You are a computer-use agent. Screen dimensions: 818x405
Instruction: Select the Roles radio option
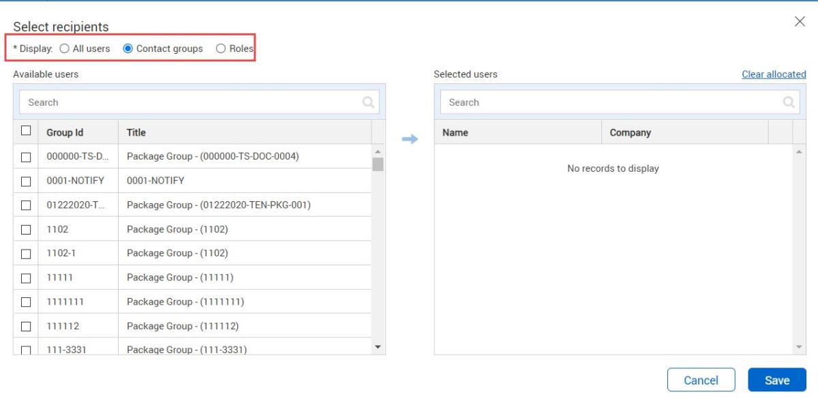click(x=220, y=48)
